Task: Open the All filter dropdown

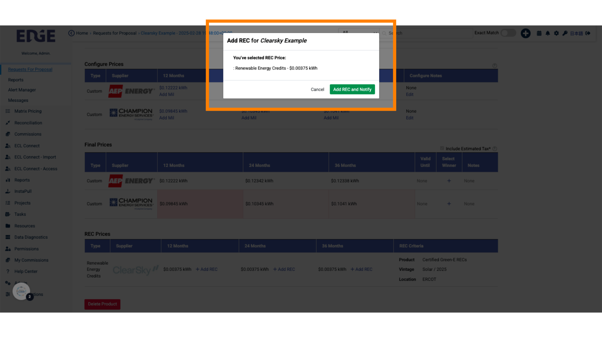Action: click(359, 33)
